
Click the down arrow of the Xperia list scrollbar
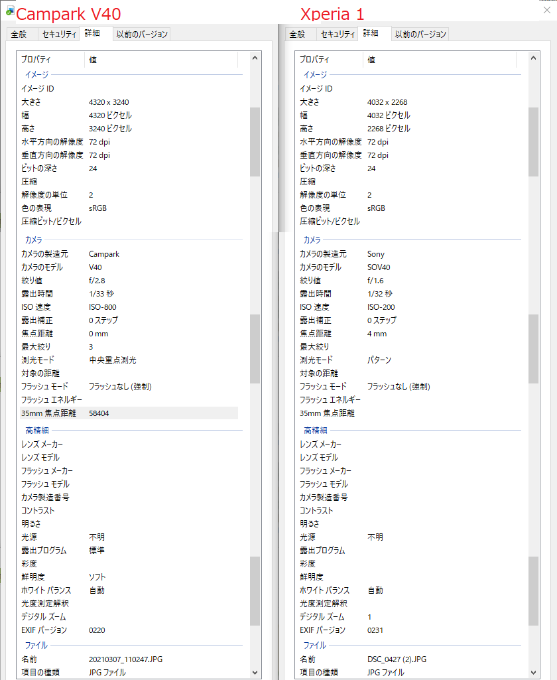click(534, 671)
